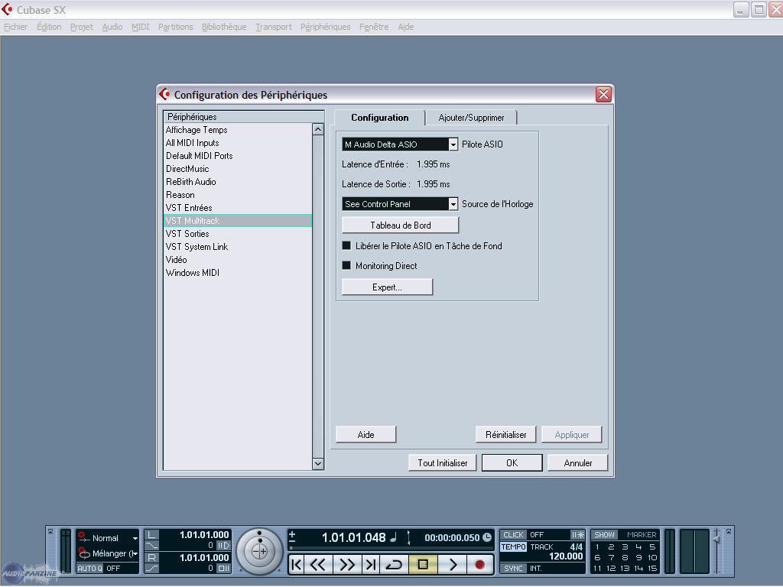Open the Source de l'Horloge dropdown
Viewport: 783px width, 587px height.
[x=453, y=203]
